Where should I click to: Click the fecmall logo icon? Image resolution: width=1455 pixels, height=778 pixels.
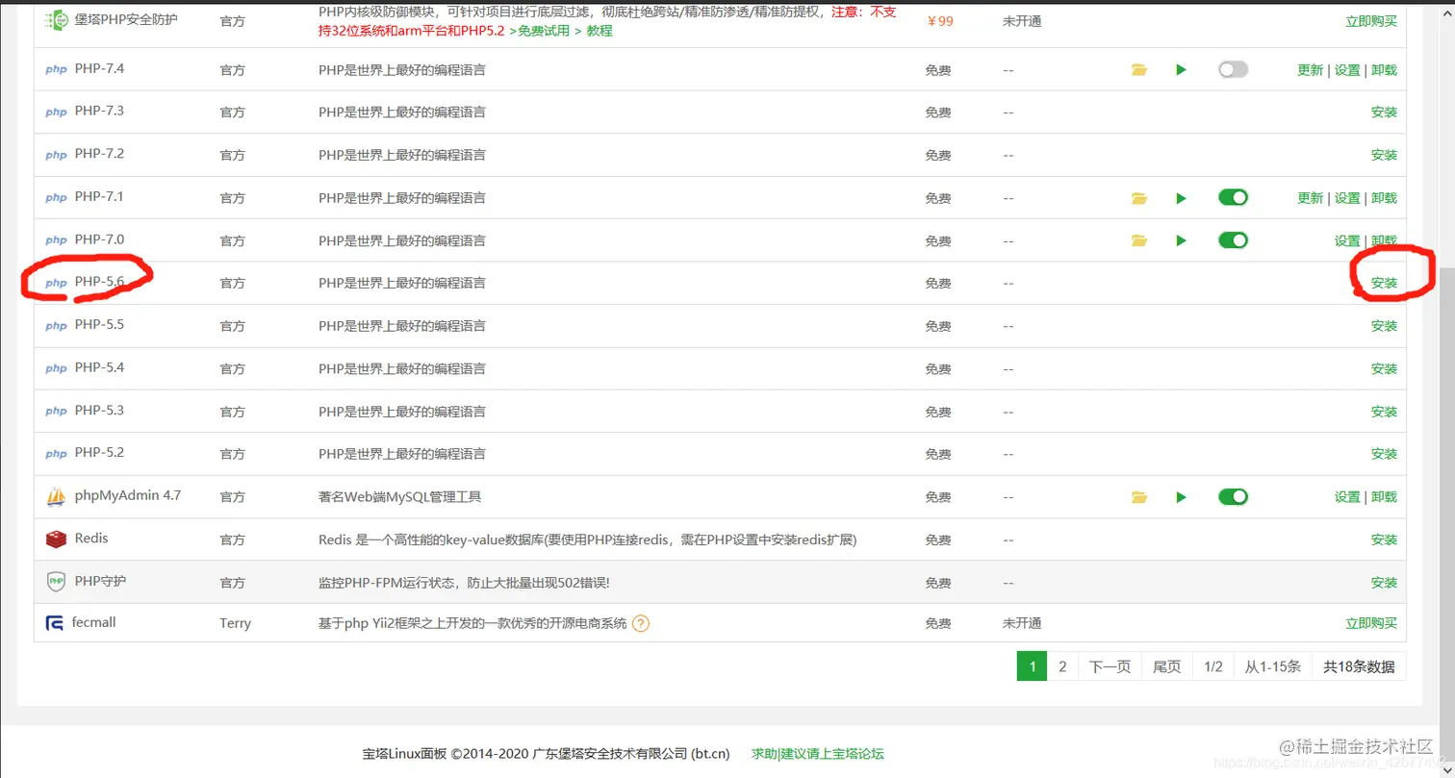(x=55, y=623)
